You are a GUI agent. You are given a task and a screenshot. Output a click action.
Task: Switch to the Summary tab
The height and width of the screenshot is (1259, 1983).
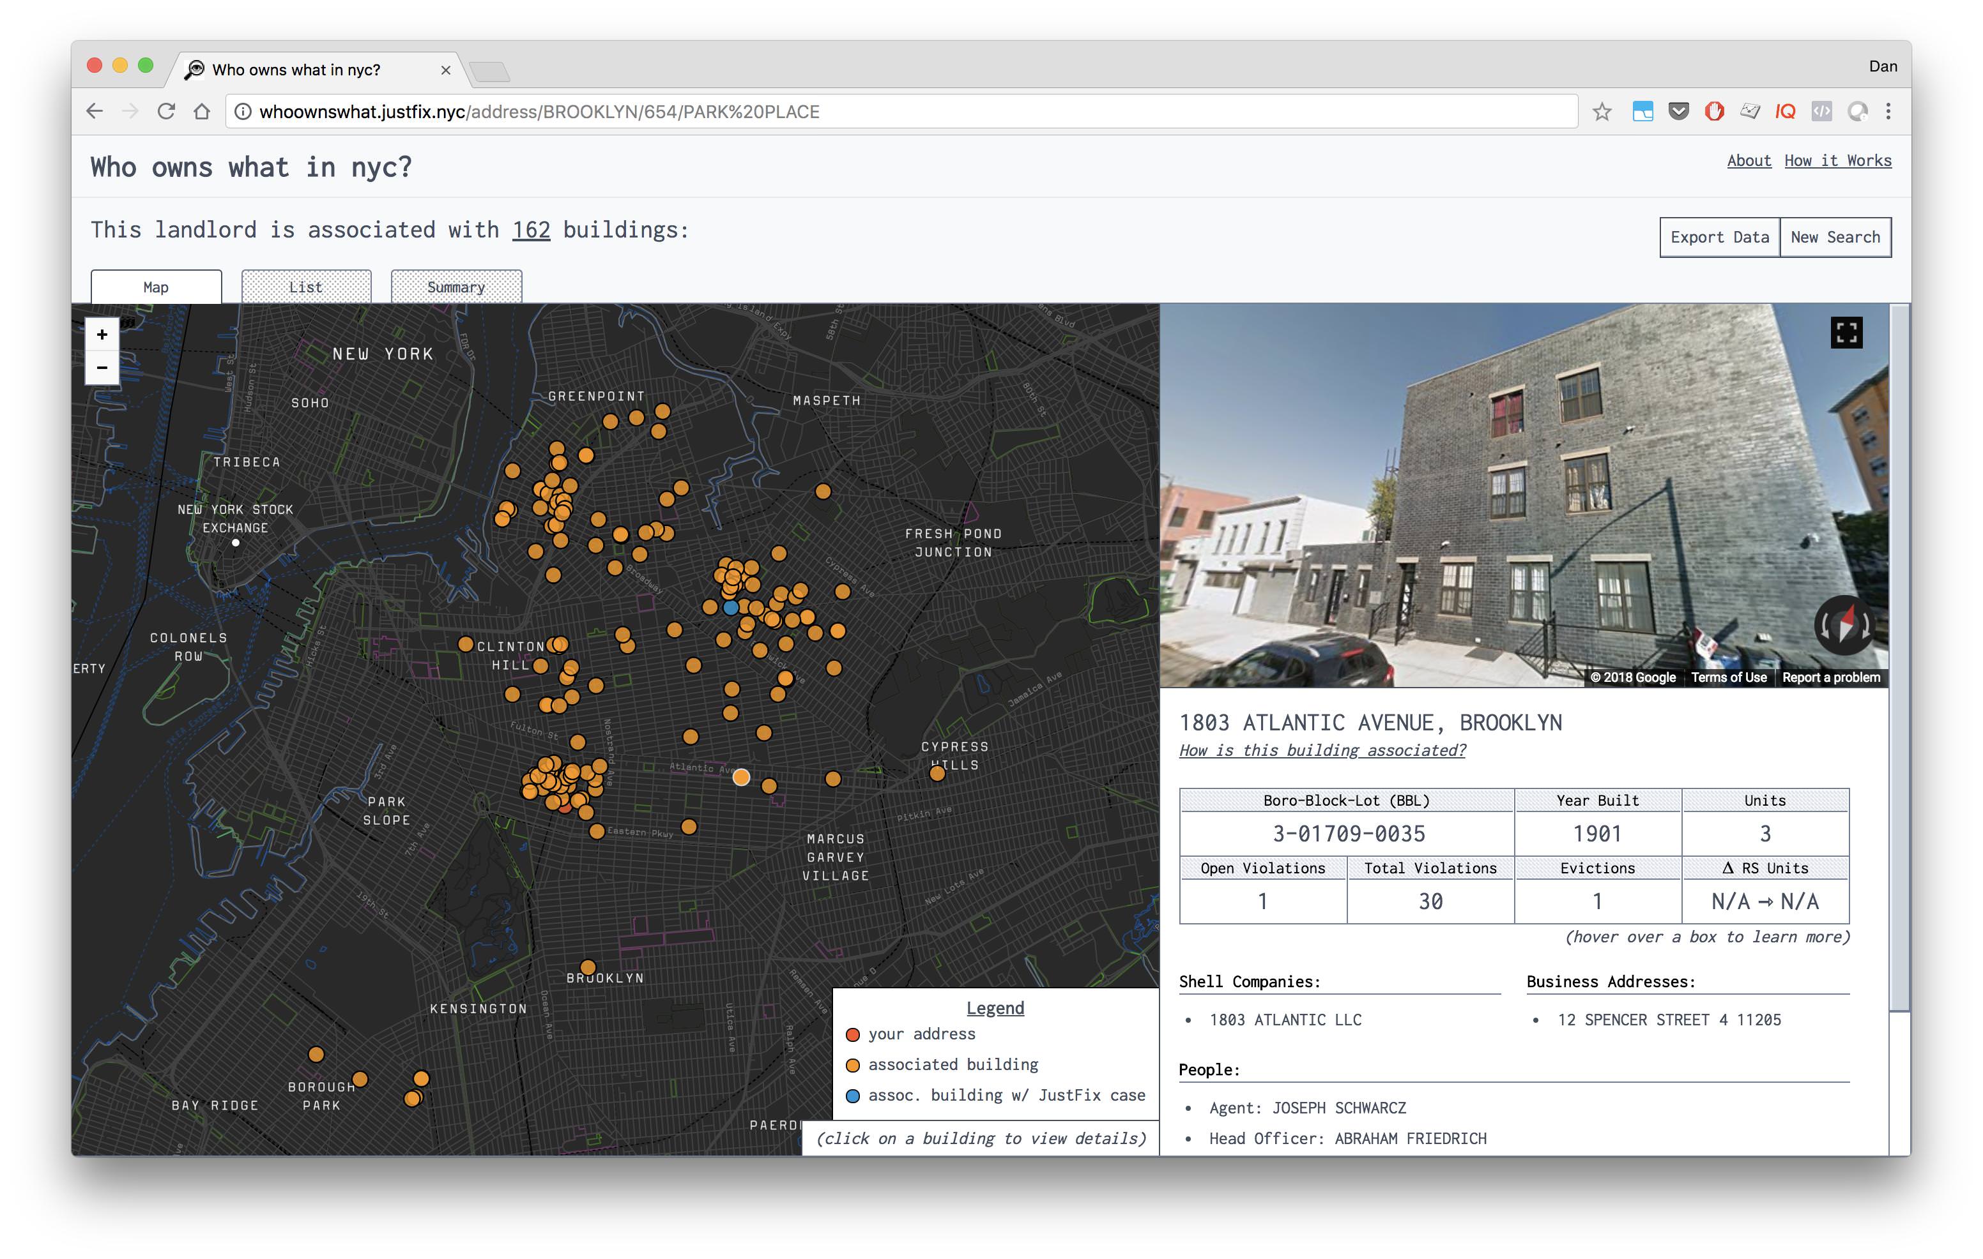[456, 287]
